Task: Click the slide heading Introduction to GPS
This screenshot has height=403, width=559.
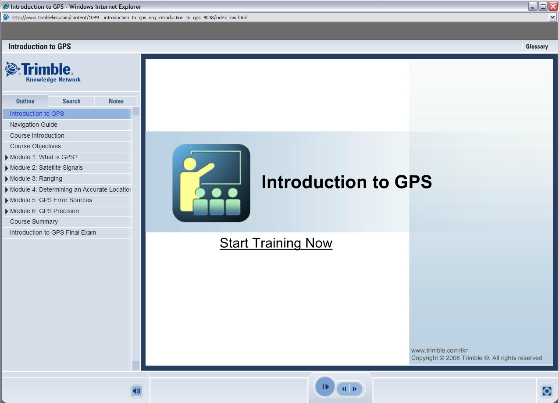Action: (x=347, y=182)
